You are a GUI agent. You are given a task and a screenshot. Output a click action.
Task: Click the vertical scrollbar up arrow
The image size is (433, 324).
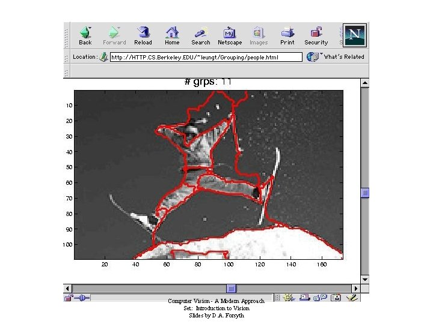(365, 83)
